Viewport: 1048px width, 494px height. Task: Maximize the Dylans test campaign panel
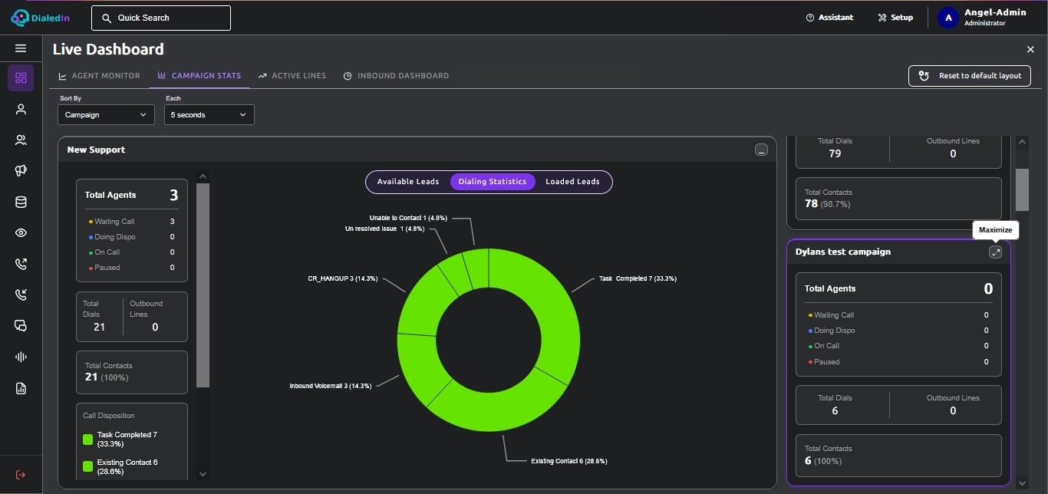point(995,252)
